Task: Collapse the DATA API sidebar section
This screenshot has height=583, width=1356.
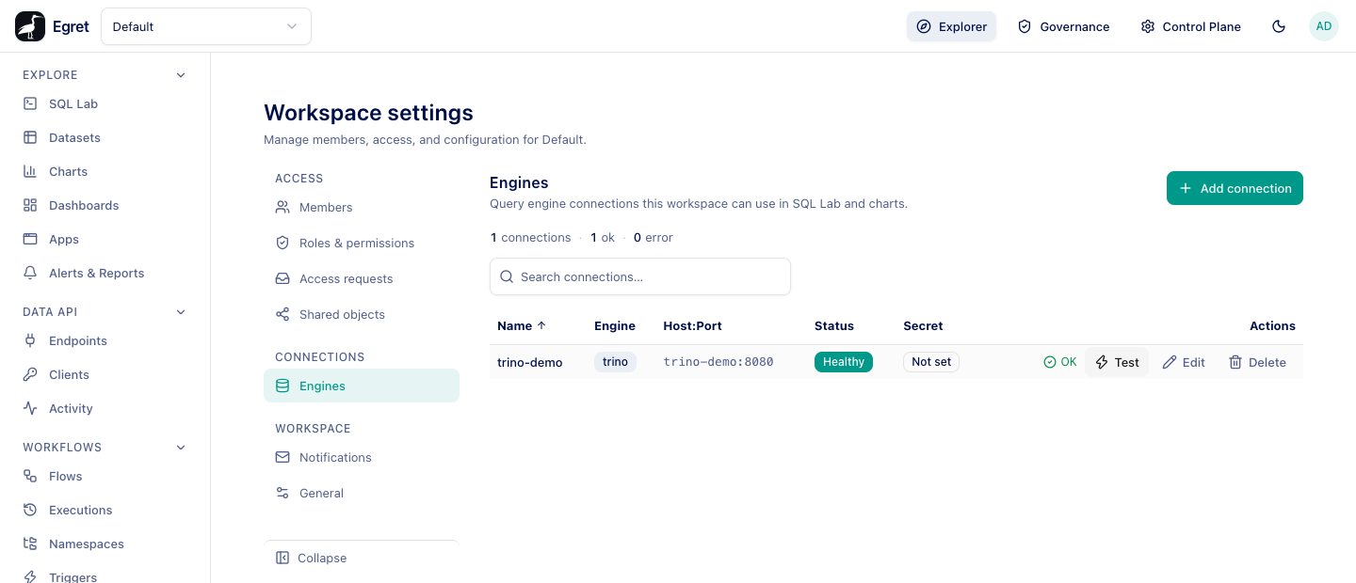Action: click(181, 312)
